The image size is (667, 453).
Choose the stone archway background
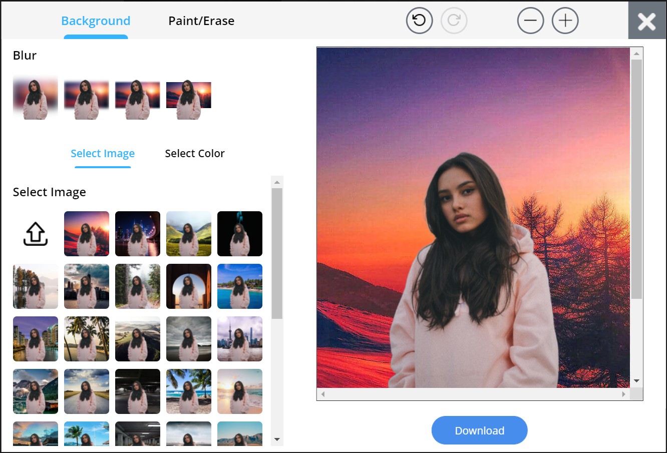[x=189, y=286]
